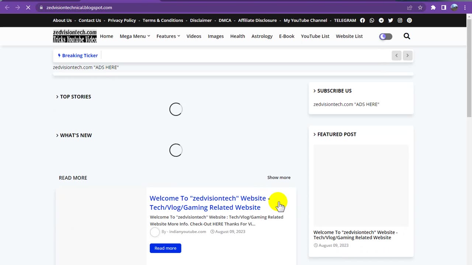This screenshot has height=265, width=472.
Task: Open the site search magnifier
Action: point(407,36)
